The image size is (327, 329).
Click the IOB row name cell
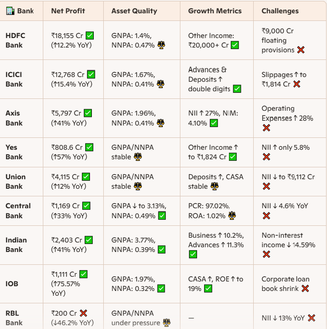click(12, 284)
